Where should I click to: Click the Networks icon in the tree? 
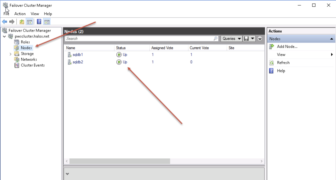[17, 59]
